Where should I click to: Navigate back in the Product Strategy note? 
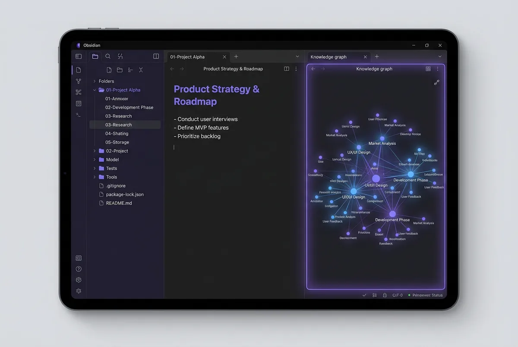click(x=172, y=69)
